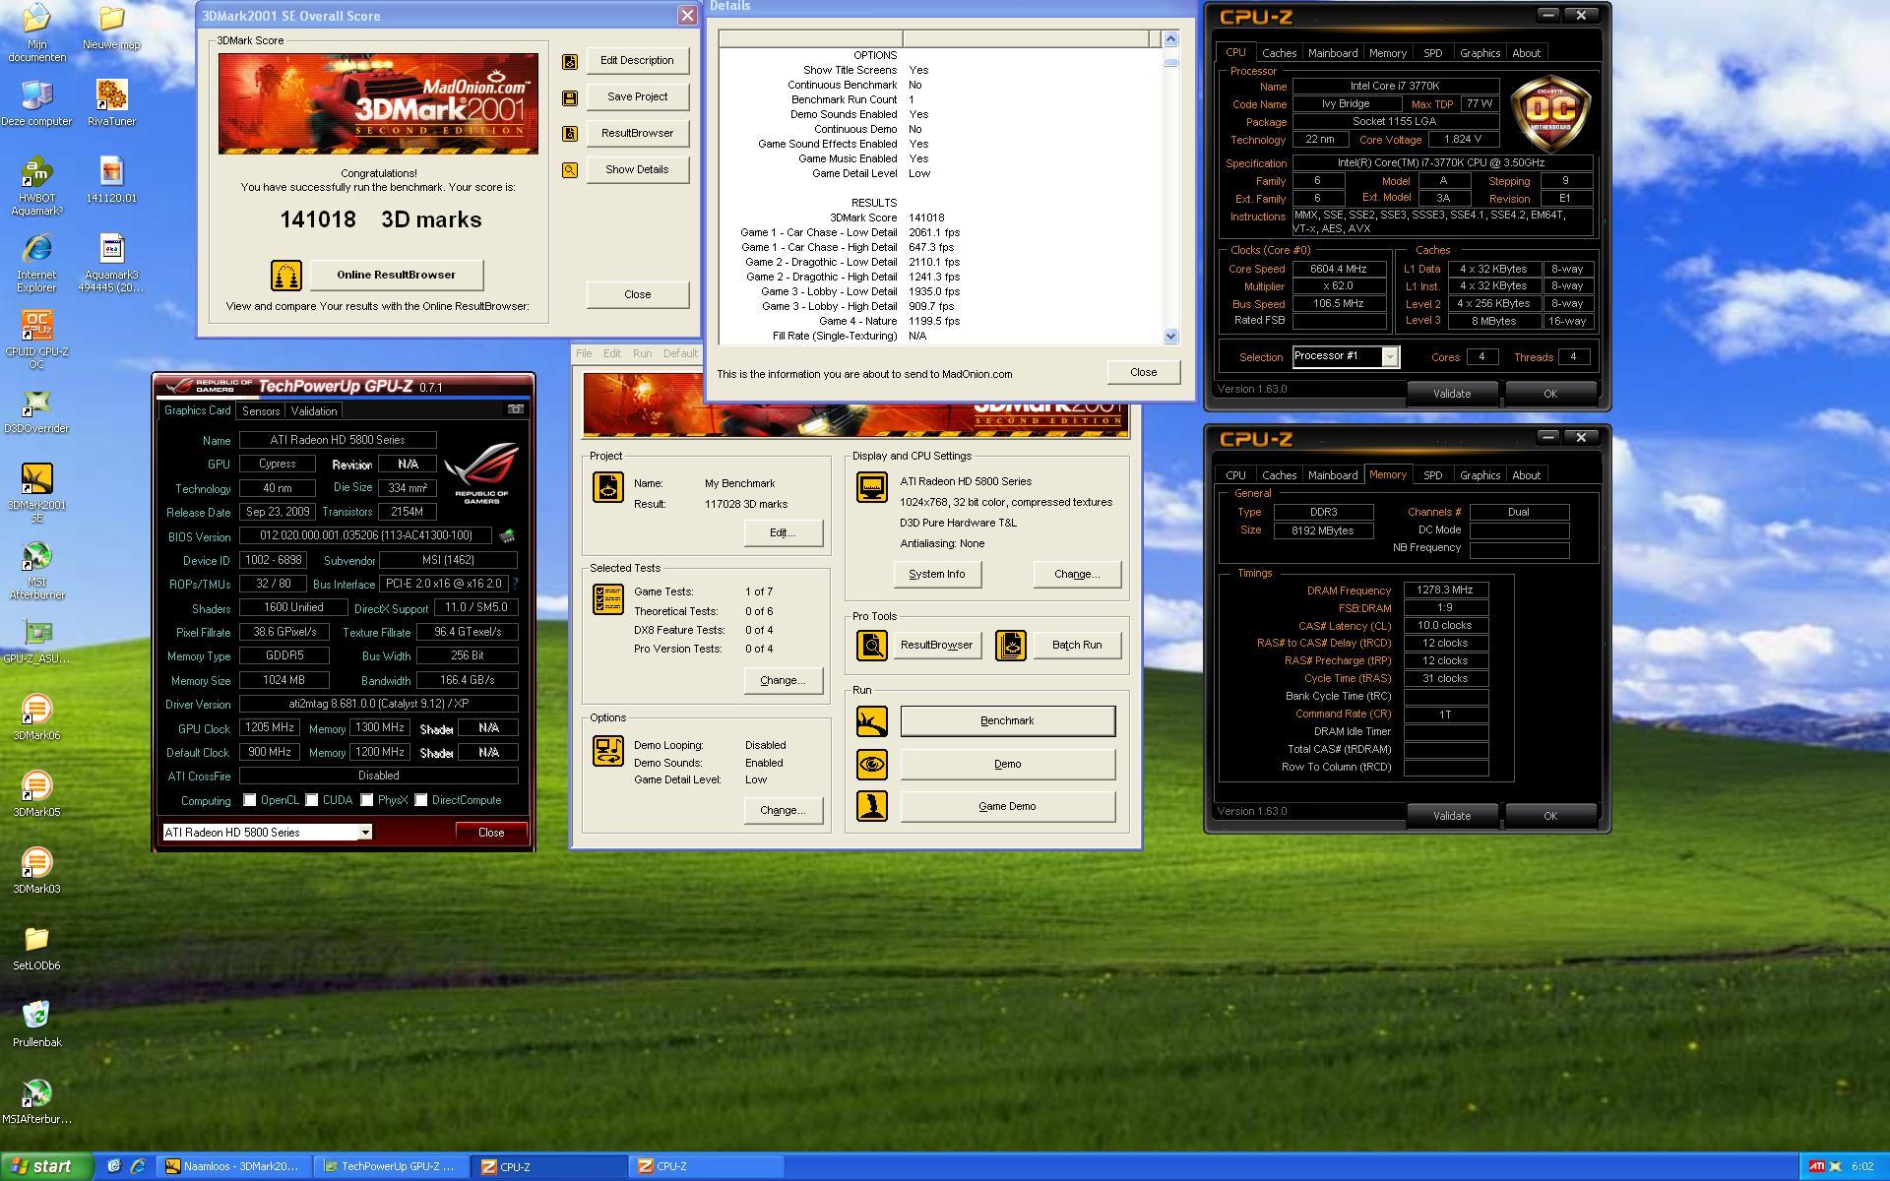Open Graphics tab in upper CPU-Z
The width and height of the screenshot is (1890, 1181).
(x=1480, y=53)
